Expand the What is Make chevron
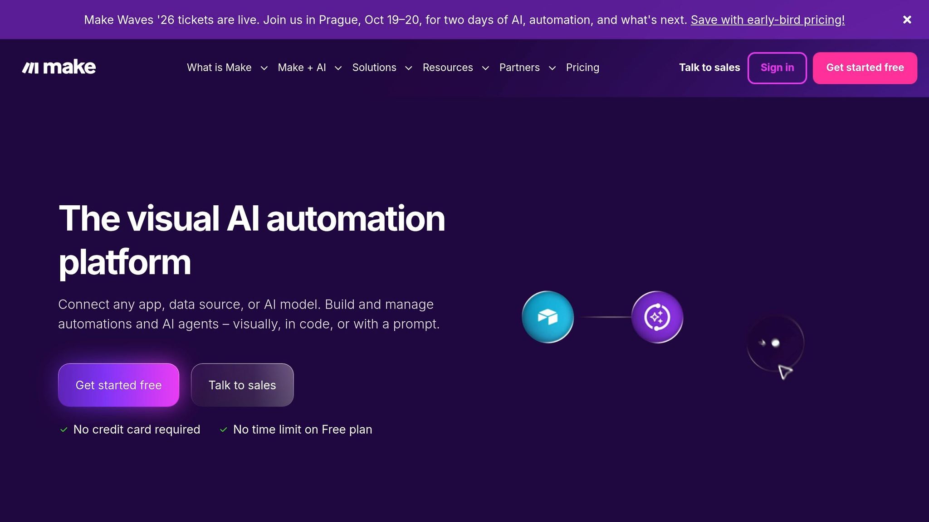 pyautogui.click(x=264, y=68)
